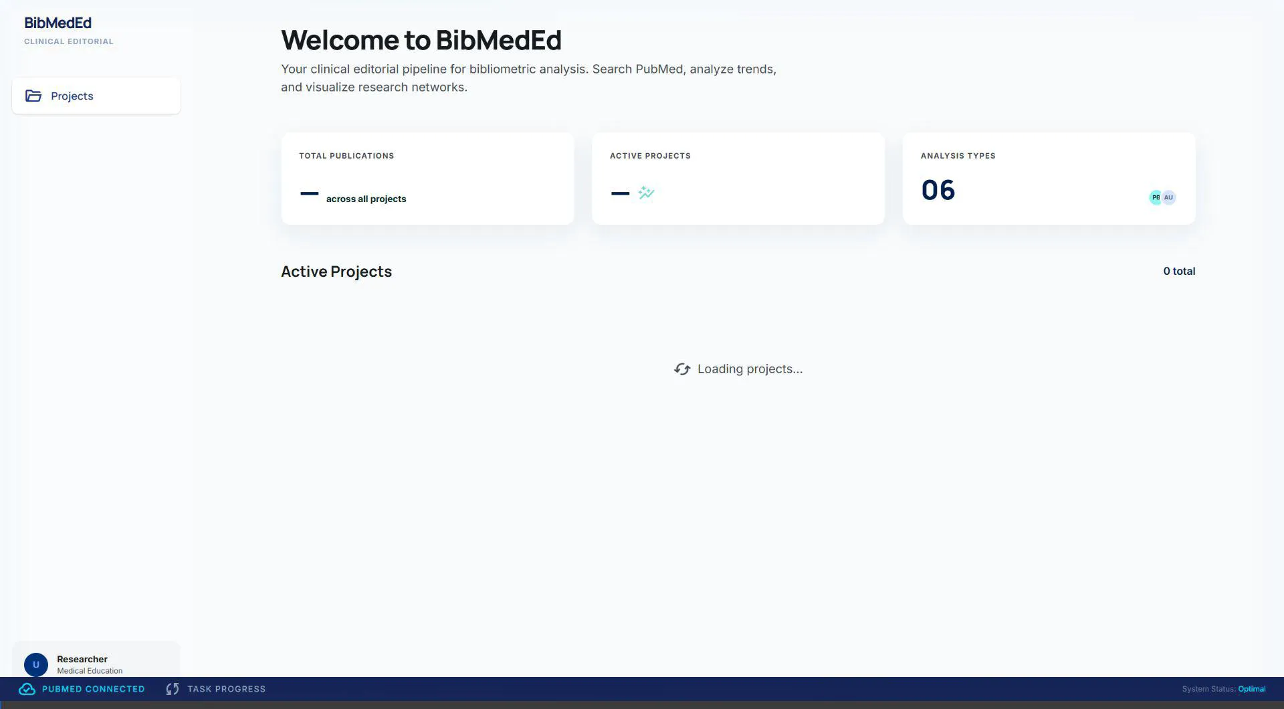1284x709 pixels.
Task: Click the CLINICAL EDITORIAL subtitle
Action: pos(69,41)
